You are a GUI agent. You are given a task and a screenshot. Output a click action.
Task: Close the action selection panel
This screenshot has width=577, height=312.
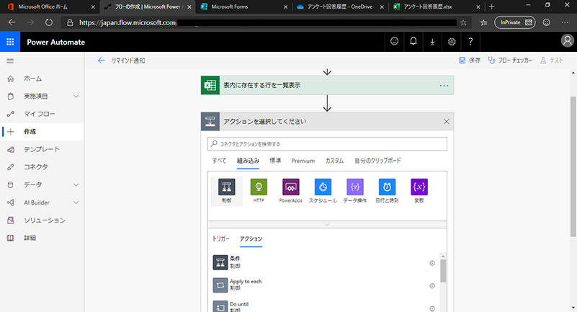(447, 121)
